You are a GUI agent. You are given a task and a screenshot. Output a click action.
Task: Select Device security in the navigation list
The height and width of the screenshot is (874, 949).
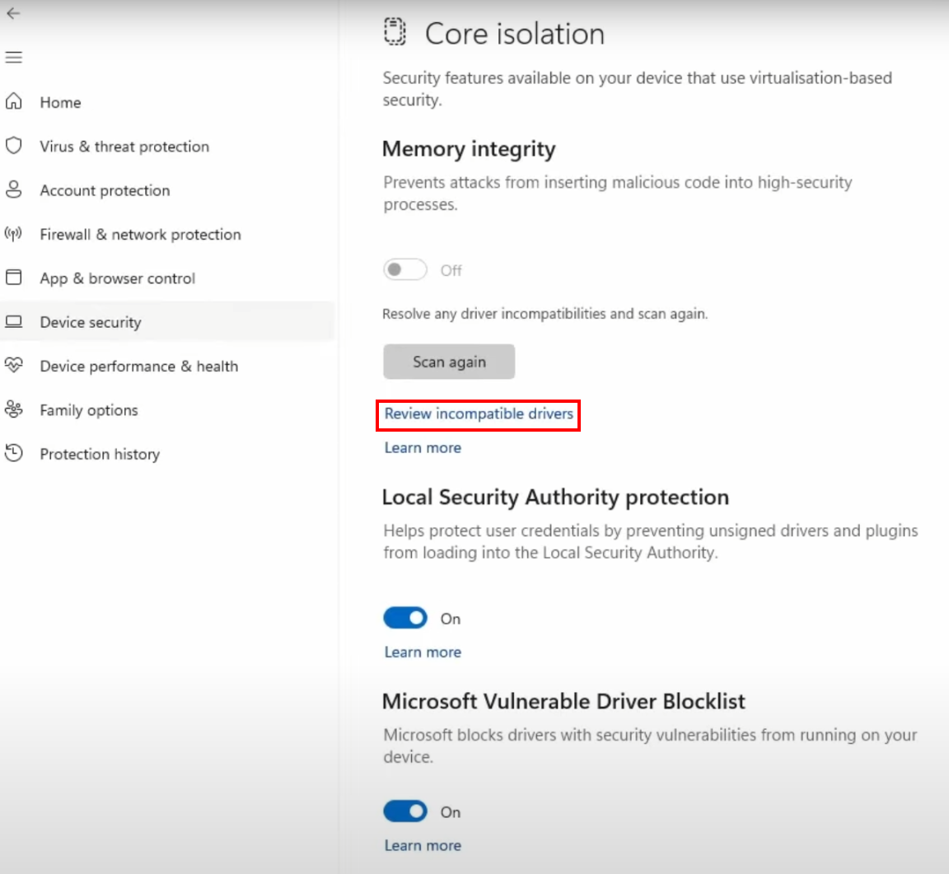click(x=91, y=322)
